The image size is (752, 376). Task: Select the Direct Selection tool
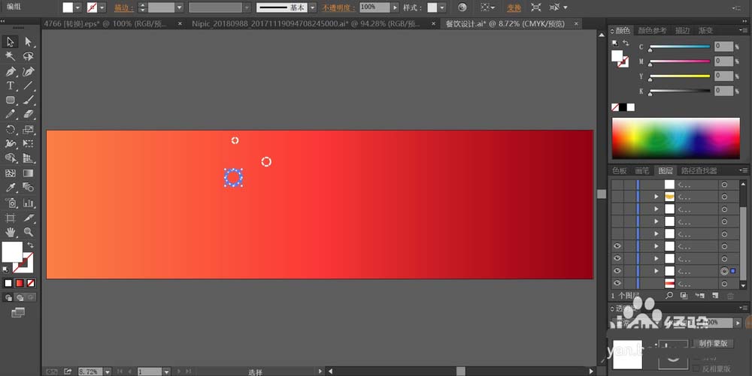pos(29,41)
